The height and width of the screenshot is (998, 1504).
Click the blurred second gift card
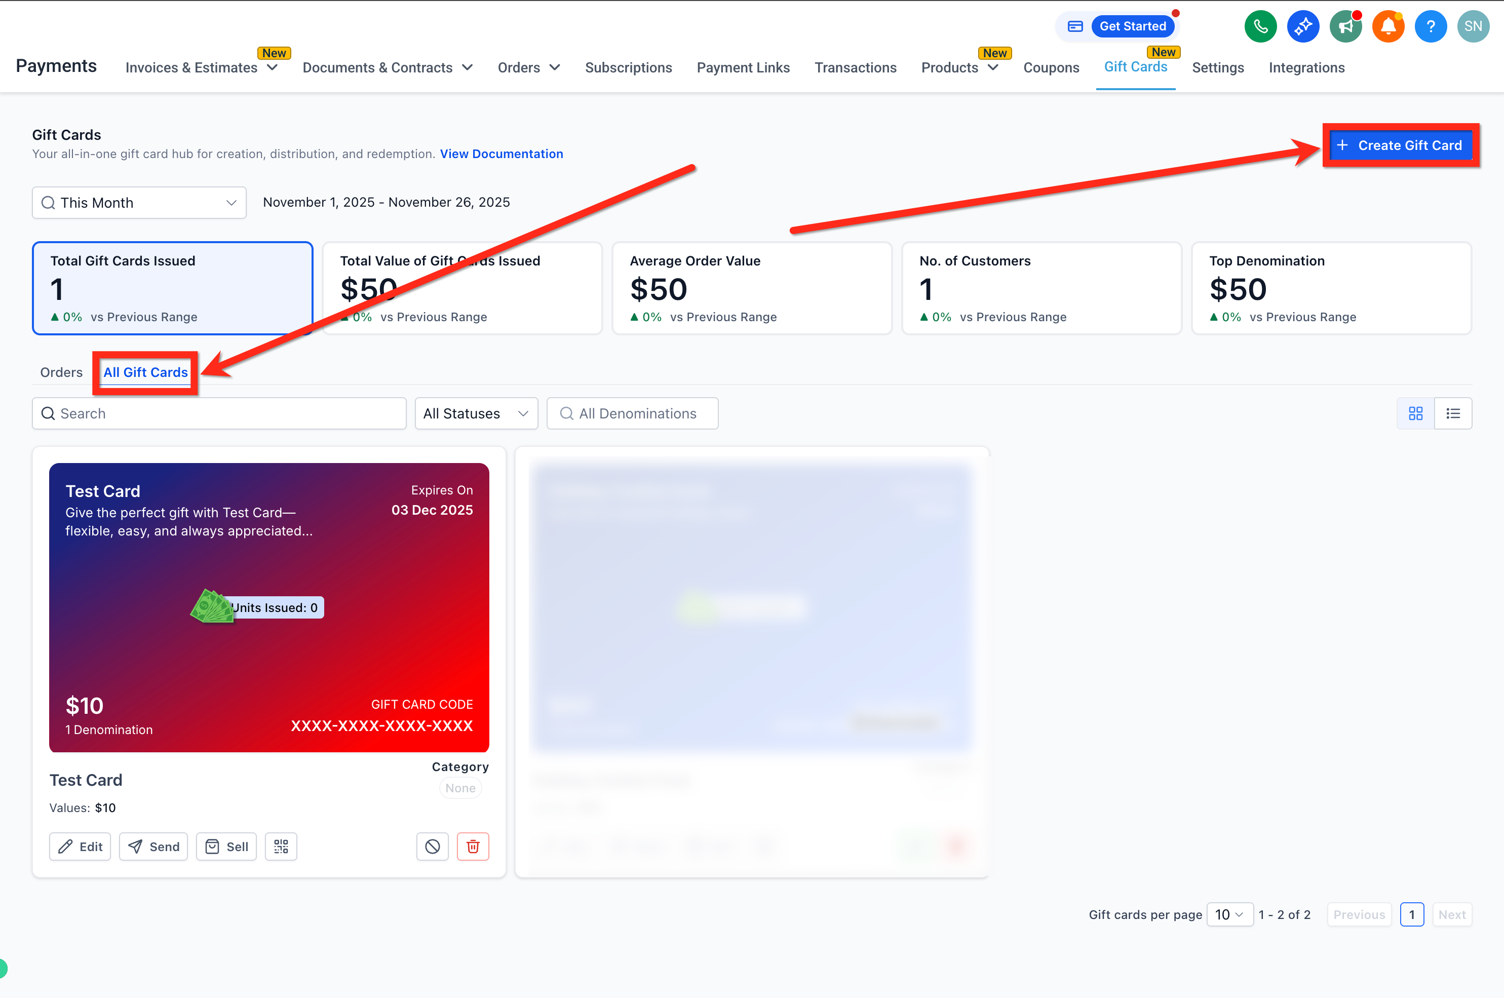pos(752,662)
